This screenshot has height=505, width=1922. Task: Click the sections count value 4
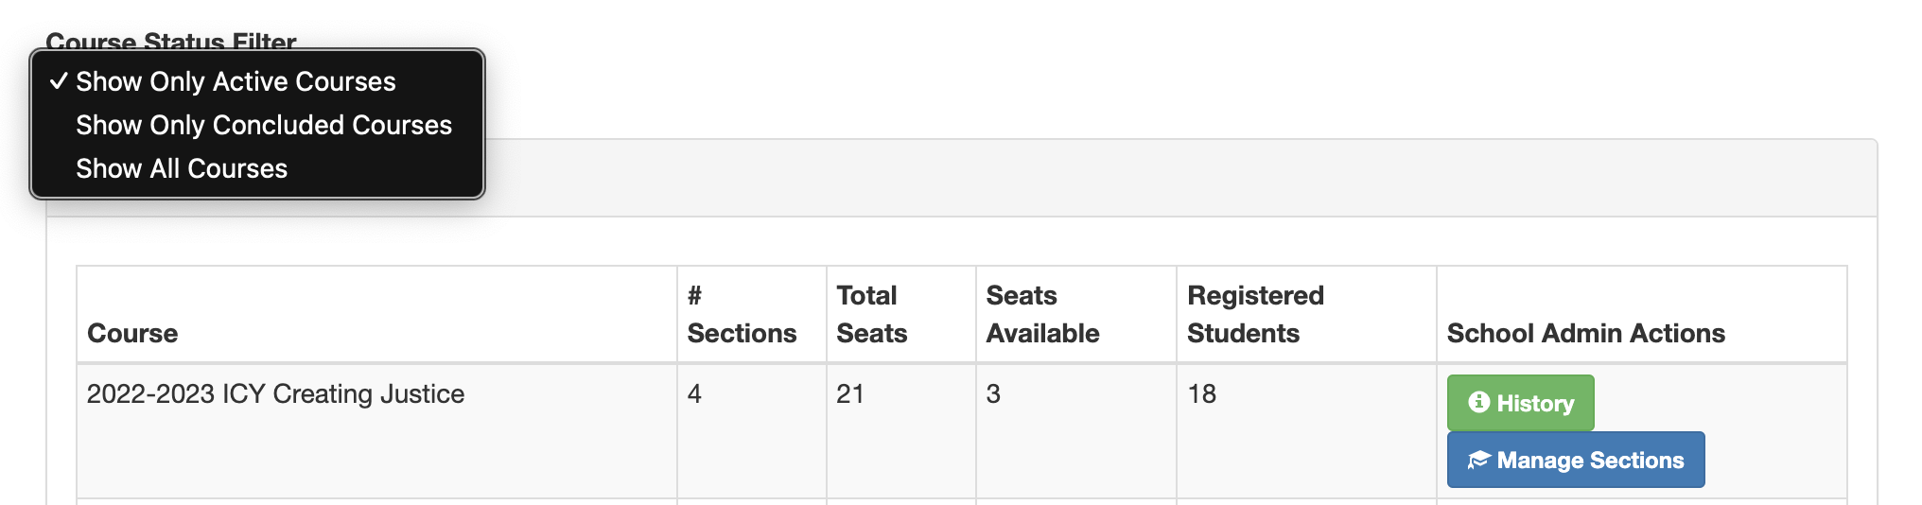tap(694, 393)
